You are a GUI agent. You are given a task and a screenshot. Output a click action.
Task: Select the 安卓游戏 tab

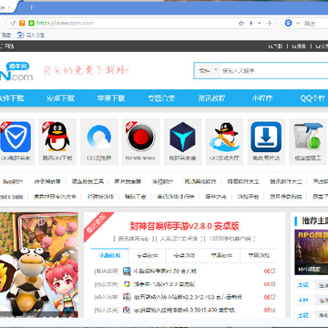tap(184, 255)
